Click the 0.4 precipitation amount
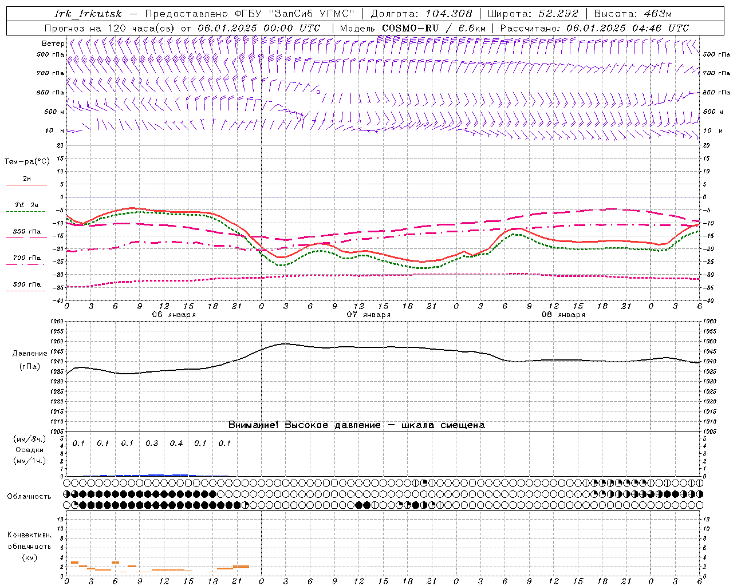The image size is (733, 586). [x=176, y=444]
